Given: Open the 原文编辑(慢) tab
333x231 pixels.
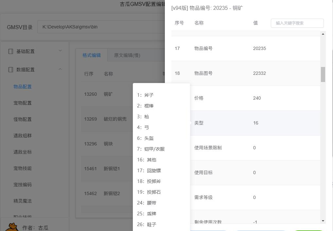Looking at the screenshot, I should (x=127, y=55).
